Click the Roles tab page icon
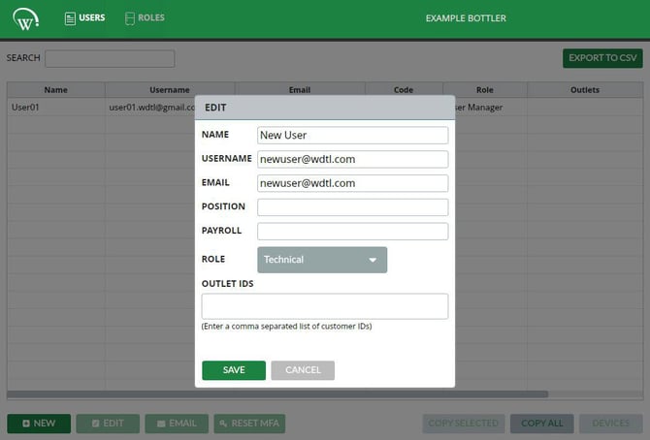 (x=130, y=18)
